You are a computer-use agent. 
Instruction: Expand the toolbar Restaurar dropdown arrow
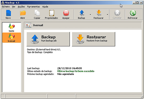[x=107, y=14]
